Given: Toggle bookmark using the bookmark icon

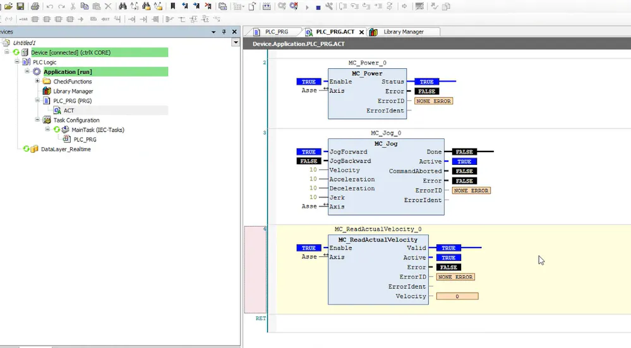Looking at the screenshot, I should [172, 6].
